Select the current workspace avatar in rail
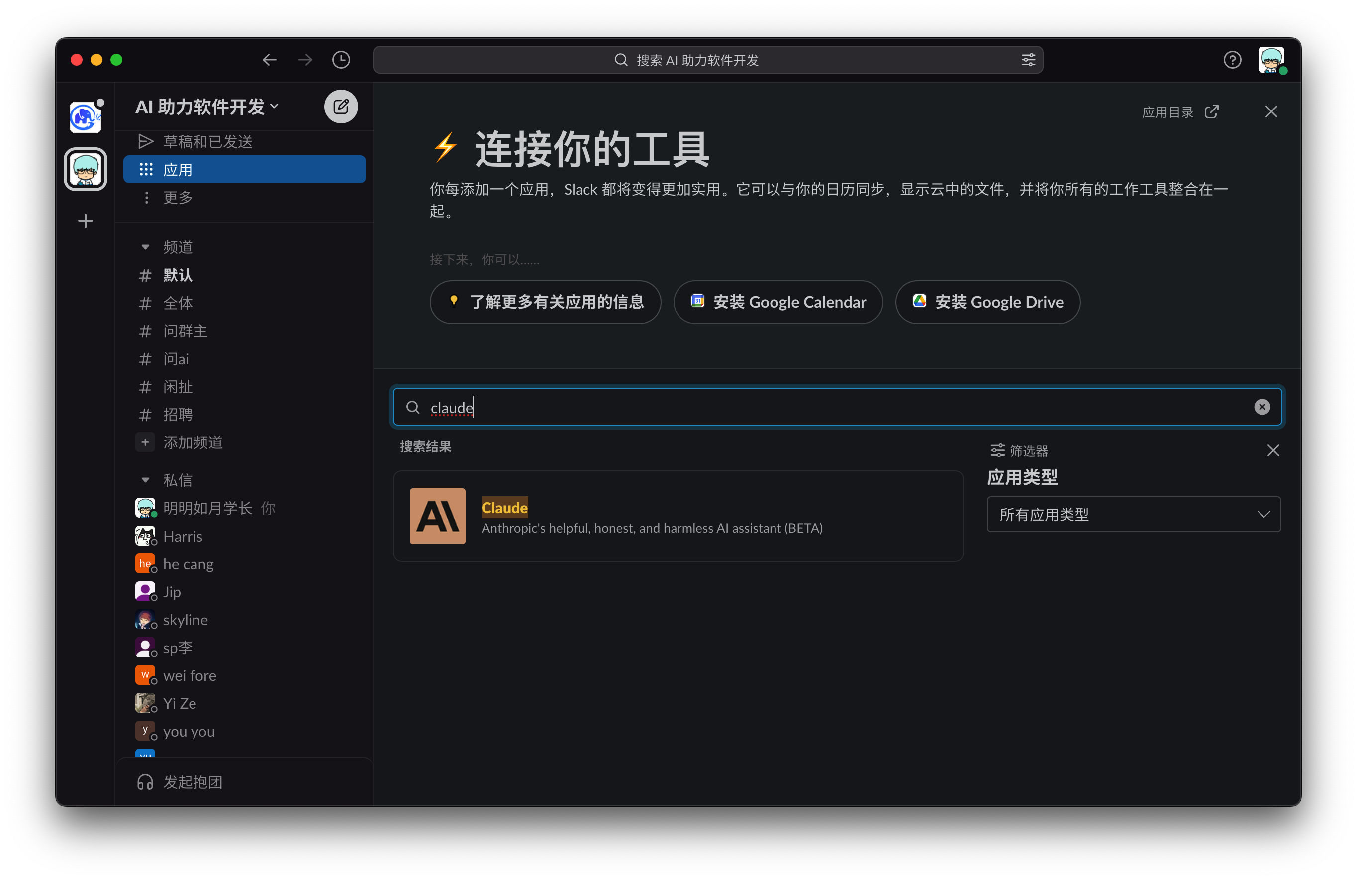 pos(86,170)
